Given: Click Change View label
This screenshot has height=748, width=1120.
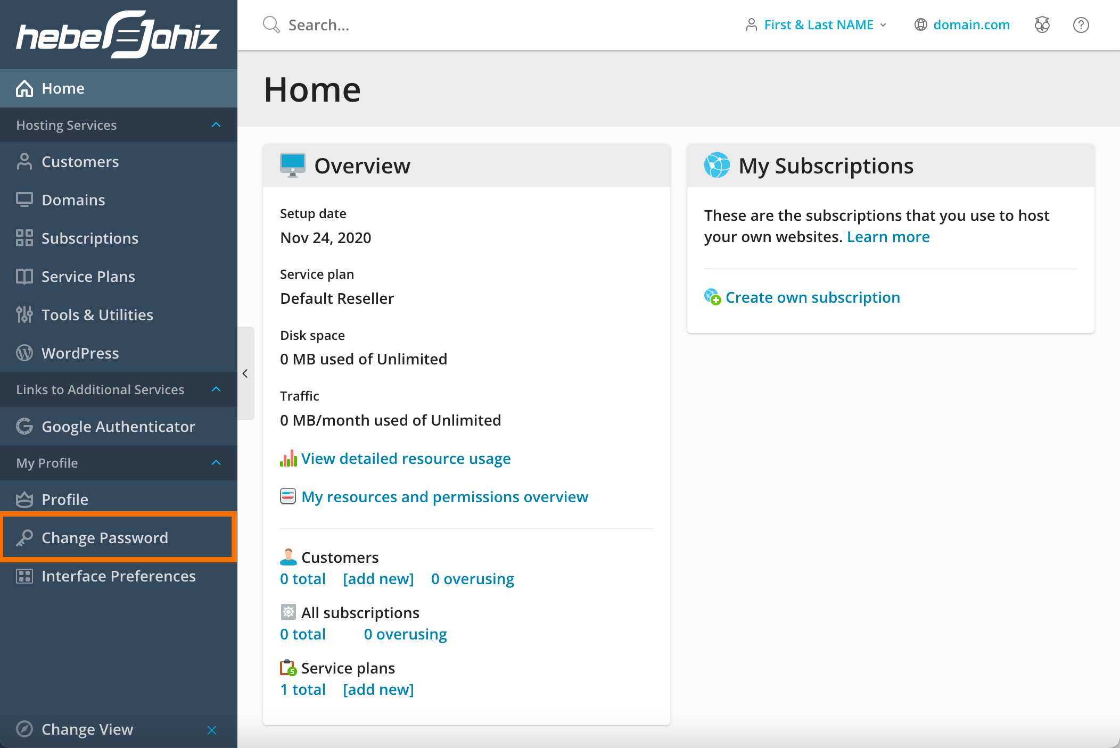Looking at the screenshot, I should pyautogui.click(x=87, y=729).
